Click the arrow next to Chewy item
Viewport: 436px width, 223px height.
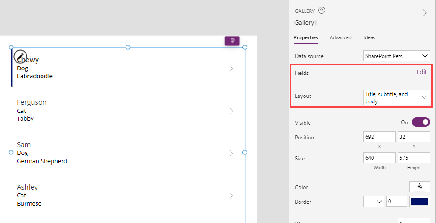pyautogui.click(x=231, y=69)
